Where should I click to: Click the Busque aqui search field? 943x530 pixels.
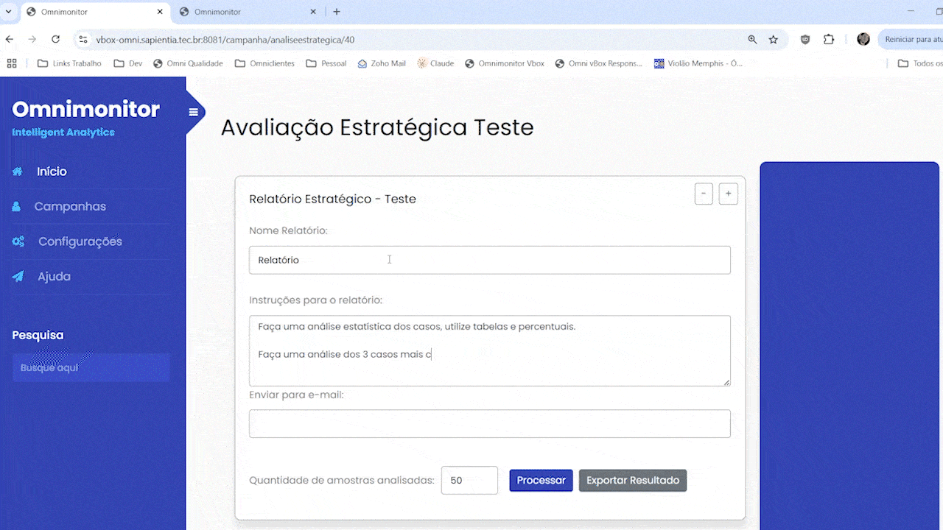[91, 367]
